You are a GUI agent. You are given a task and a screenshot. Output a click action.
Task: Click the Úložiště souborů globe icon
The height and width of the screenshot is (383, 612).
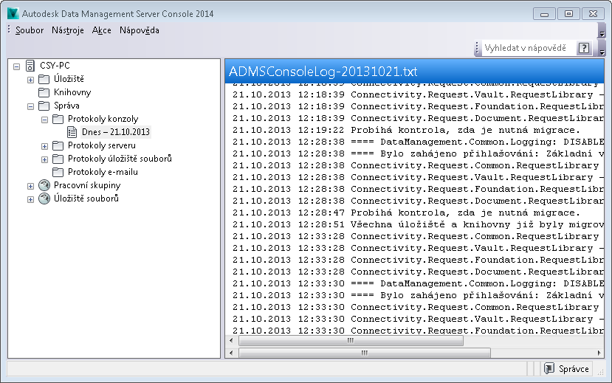click(x=44, y=199)
